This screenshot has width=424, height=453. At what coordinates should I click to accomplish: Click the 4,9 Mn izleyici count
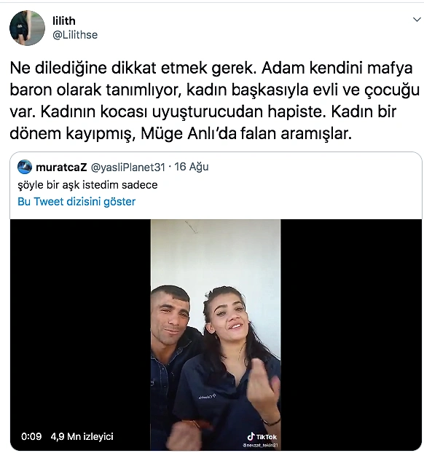click(82, 436)
